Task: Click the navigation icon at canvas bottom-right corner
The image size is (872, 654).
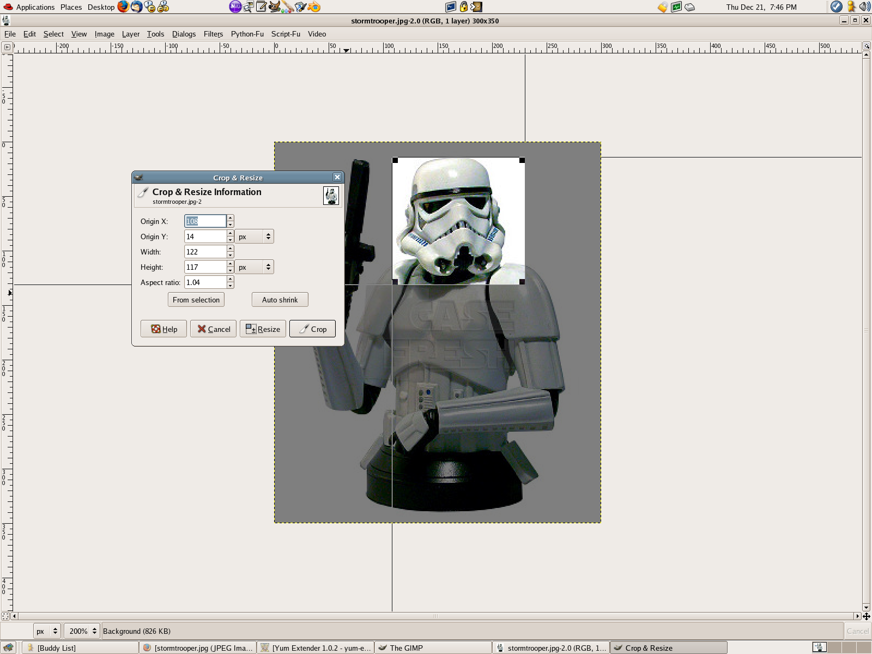Action: tap(866, 617)
